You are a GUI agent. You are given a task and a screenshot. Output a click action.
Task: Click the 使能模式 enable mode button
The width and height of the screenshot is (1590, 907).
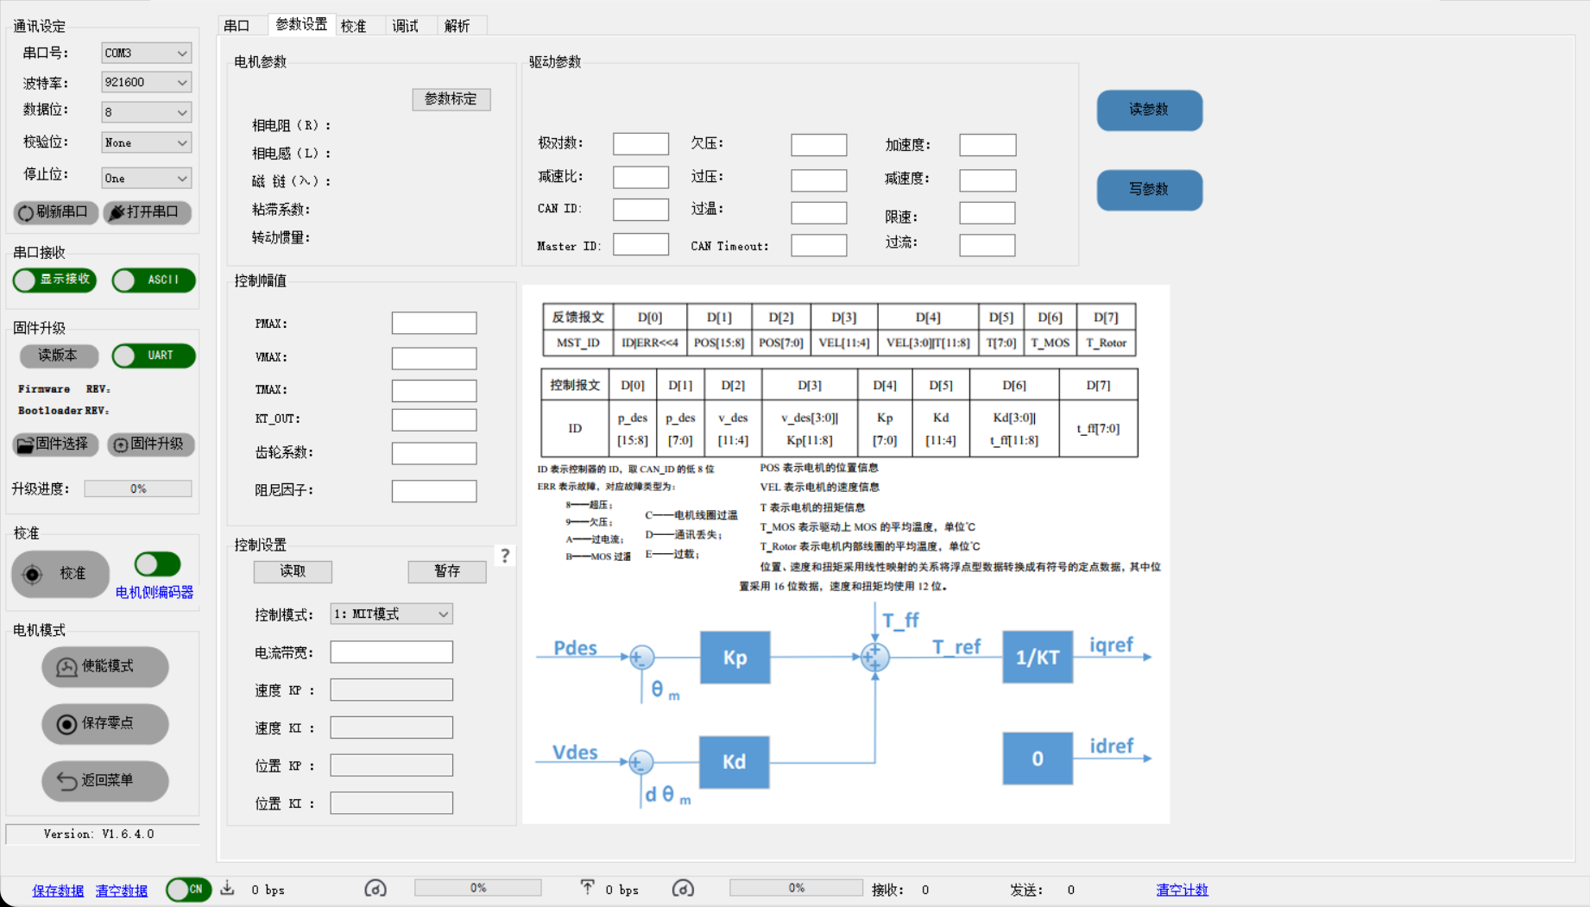[x=105, y=666]
